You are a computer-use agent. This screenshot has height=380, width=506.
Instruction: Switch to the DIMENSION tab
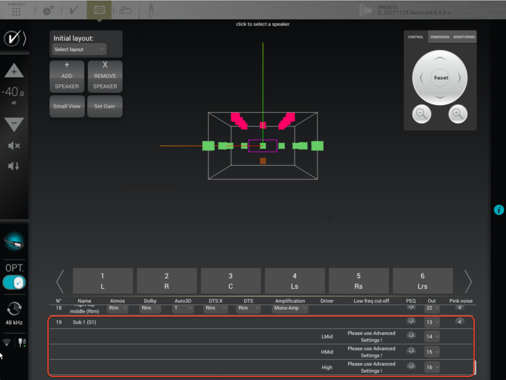(440, 37)
